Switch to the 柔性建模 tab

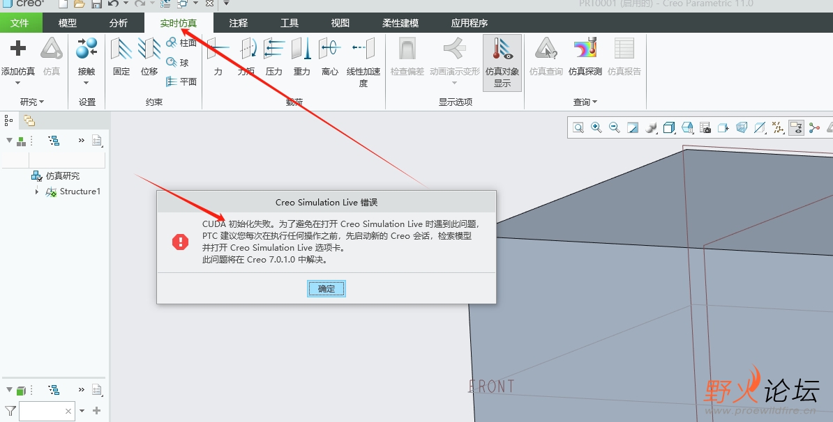click(x=400, y=23)
